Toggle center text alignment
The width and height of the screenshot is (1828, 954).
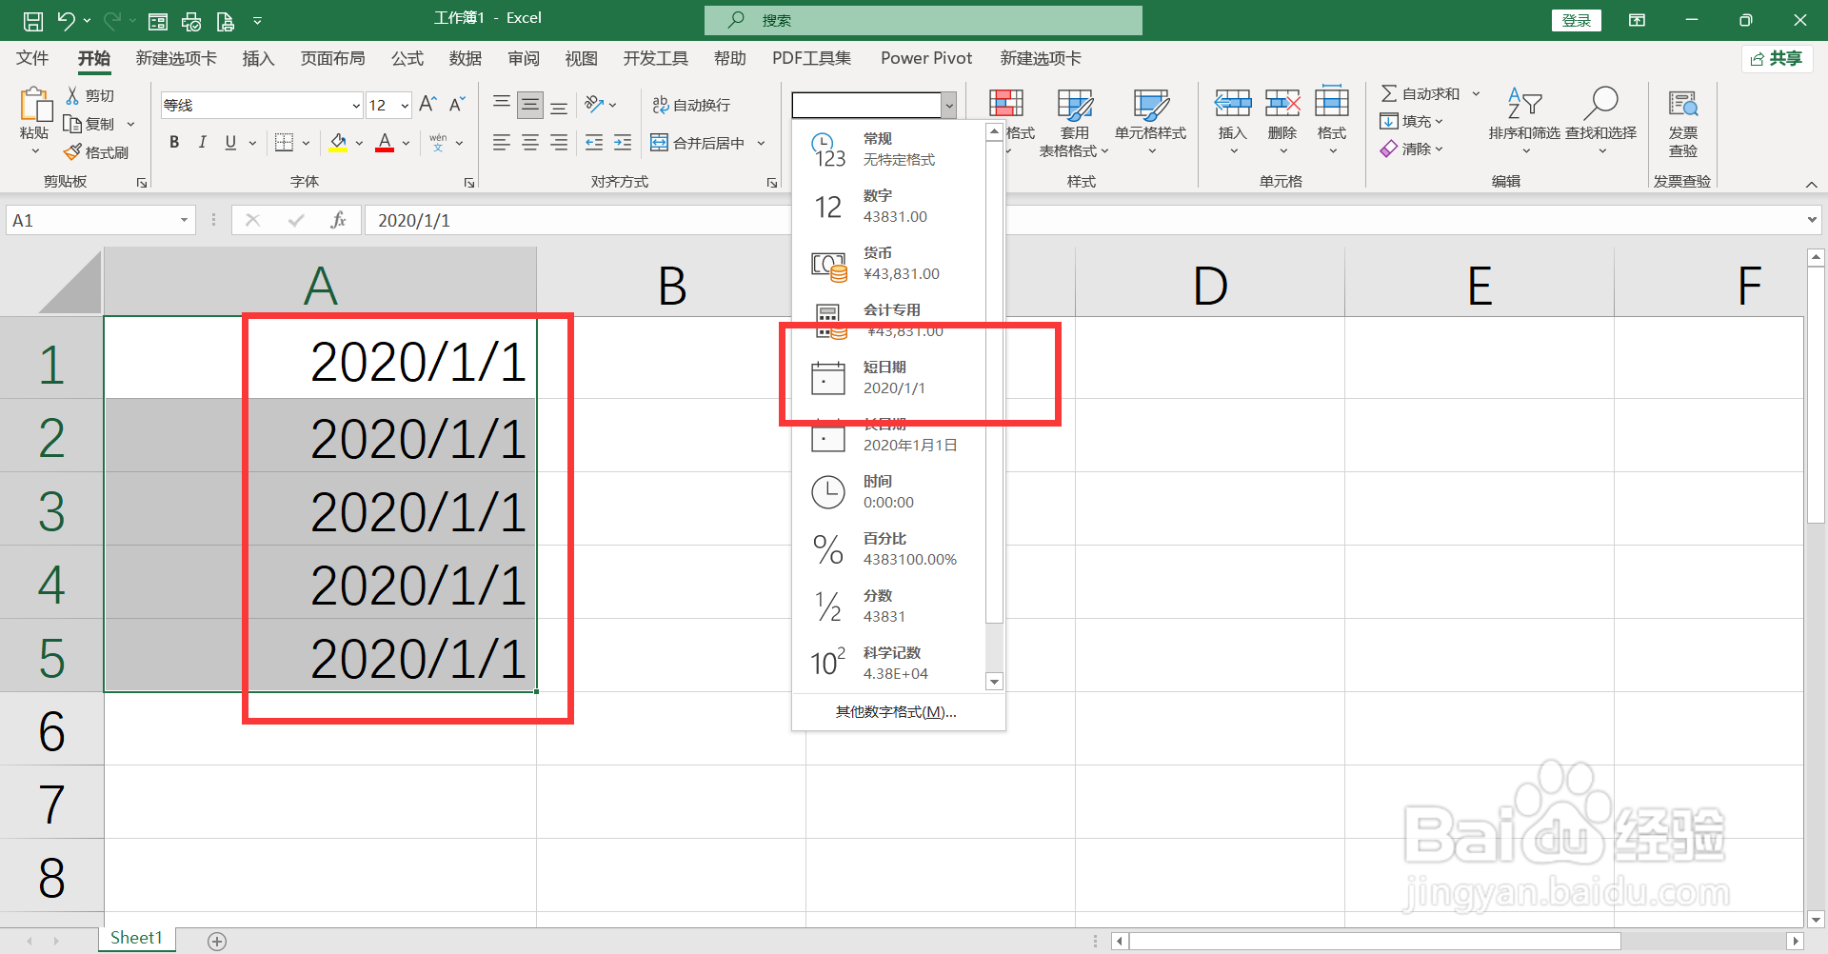tap(530, 142)
